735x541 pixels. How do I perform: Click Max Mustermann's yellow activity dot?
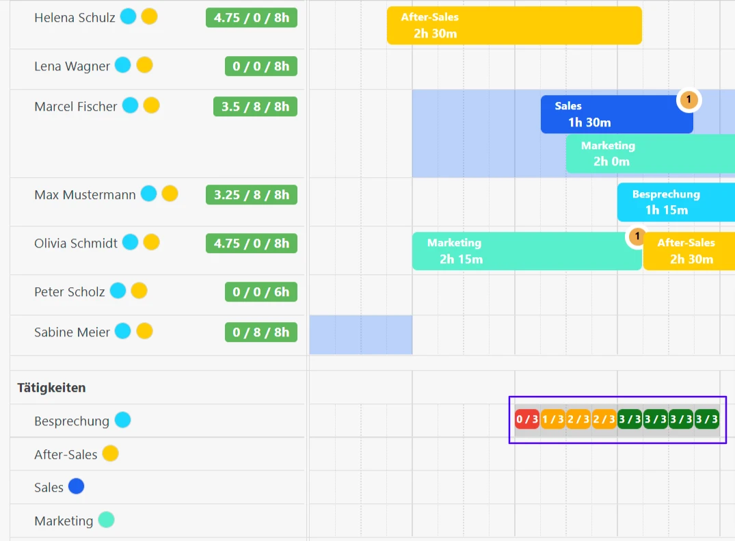[170, 194]
